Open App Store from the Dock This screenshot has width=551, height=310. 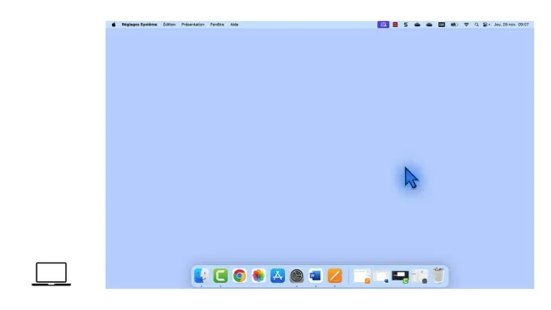tap(277, 275)
